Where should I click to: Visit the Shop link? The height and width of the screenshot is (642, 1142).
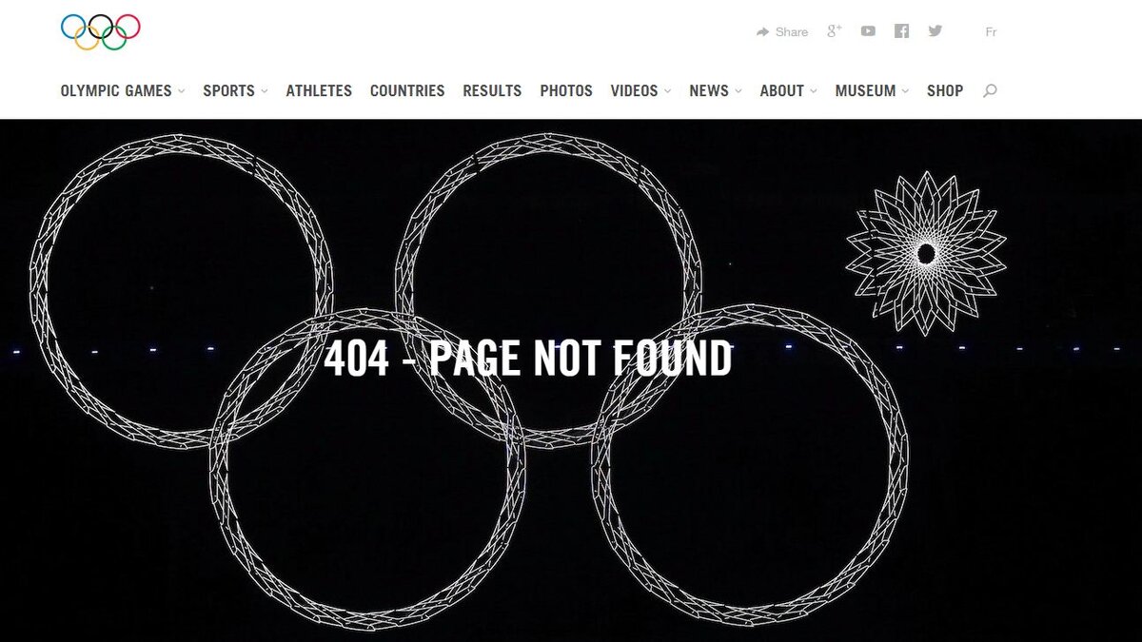click(945, 91)
